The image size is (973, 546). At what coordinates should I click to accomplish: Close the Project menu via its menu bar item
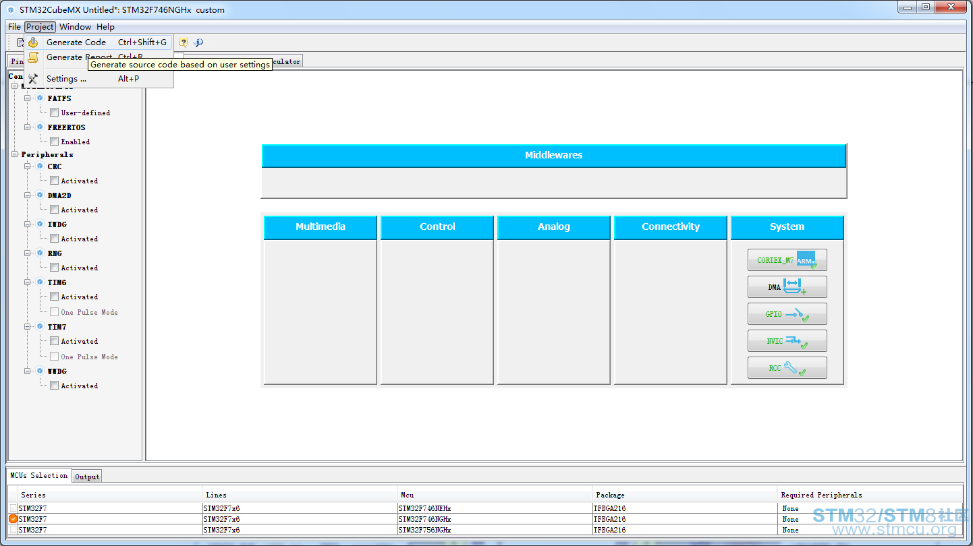tap(40, 27)
